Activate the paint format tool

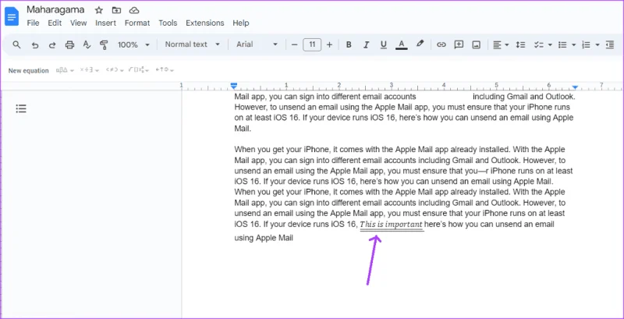(x=104, y=44)
